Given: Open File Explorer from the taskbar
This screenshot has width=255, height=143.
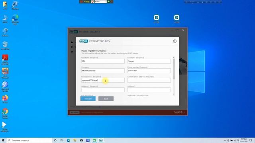Looking at the screenshot, I should coord(75,140).
